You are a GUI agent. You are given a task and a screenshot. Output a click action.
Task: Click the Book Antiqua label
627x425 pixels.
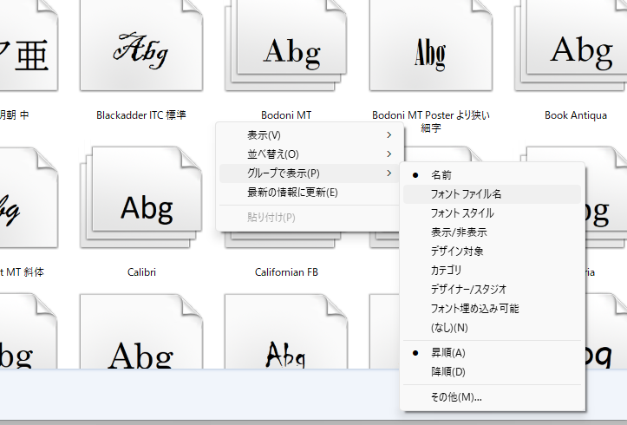[x=576, y=115]
